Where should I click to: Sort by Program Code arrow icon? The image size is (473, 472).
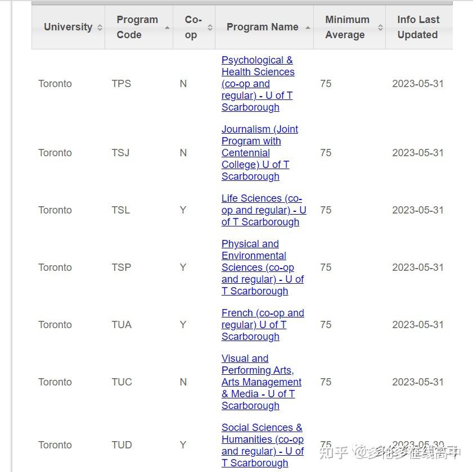[x=167, y=28]
